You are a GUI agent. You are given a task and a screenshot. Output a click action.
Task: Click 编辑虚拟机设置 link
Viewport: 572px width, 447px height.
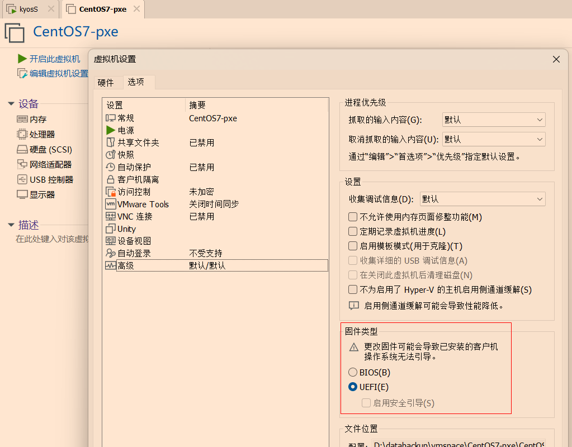[59, 73]
